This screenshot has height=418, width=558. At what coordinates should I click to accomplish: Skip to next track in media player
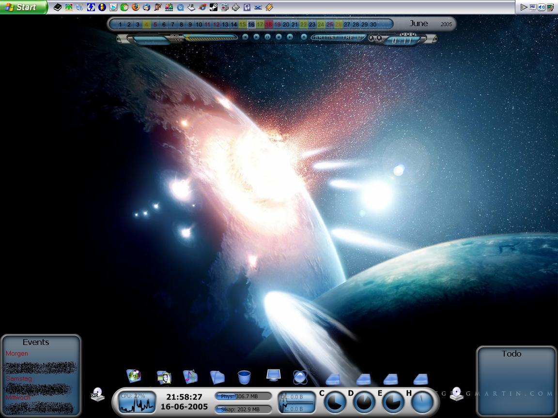(x=290, y=37)
